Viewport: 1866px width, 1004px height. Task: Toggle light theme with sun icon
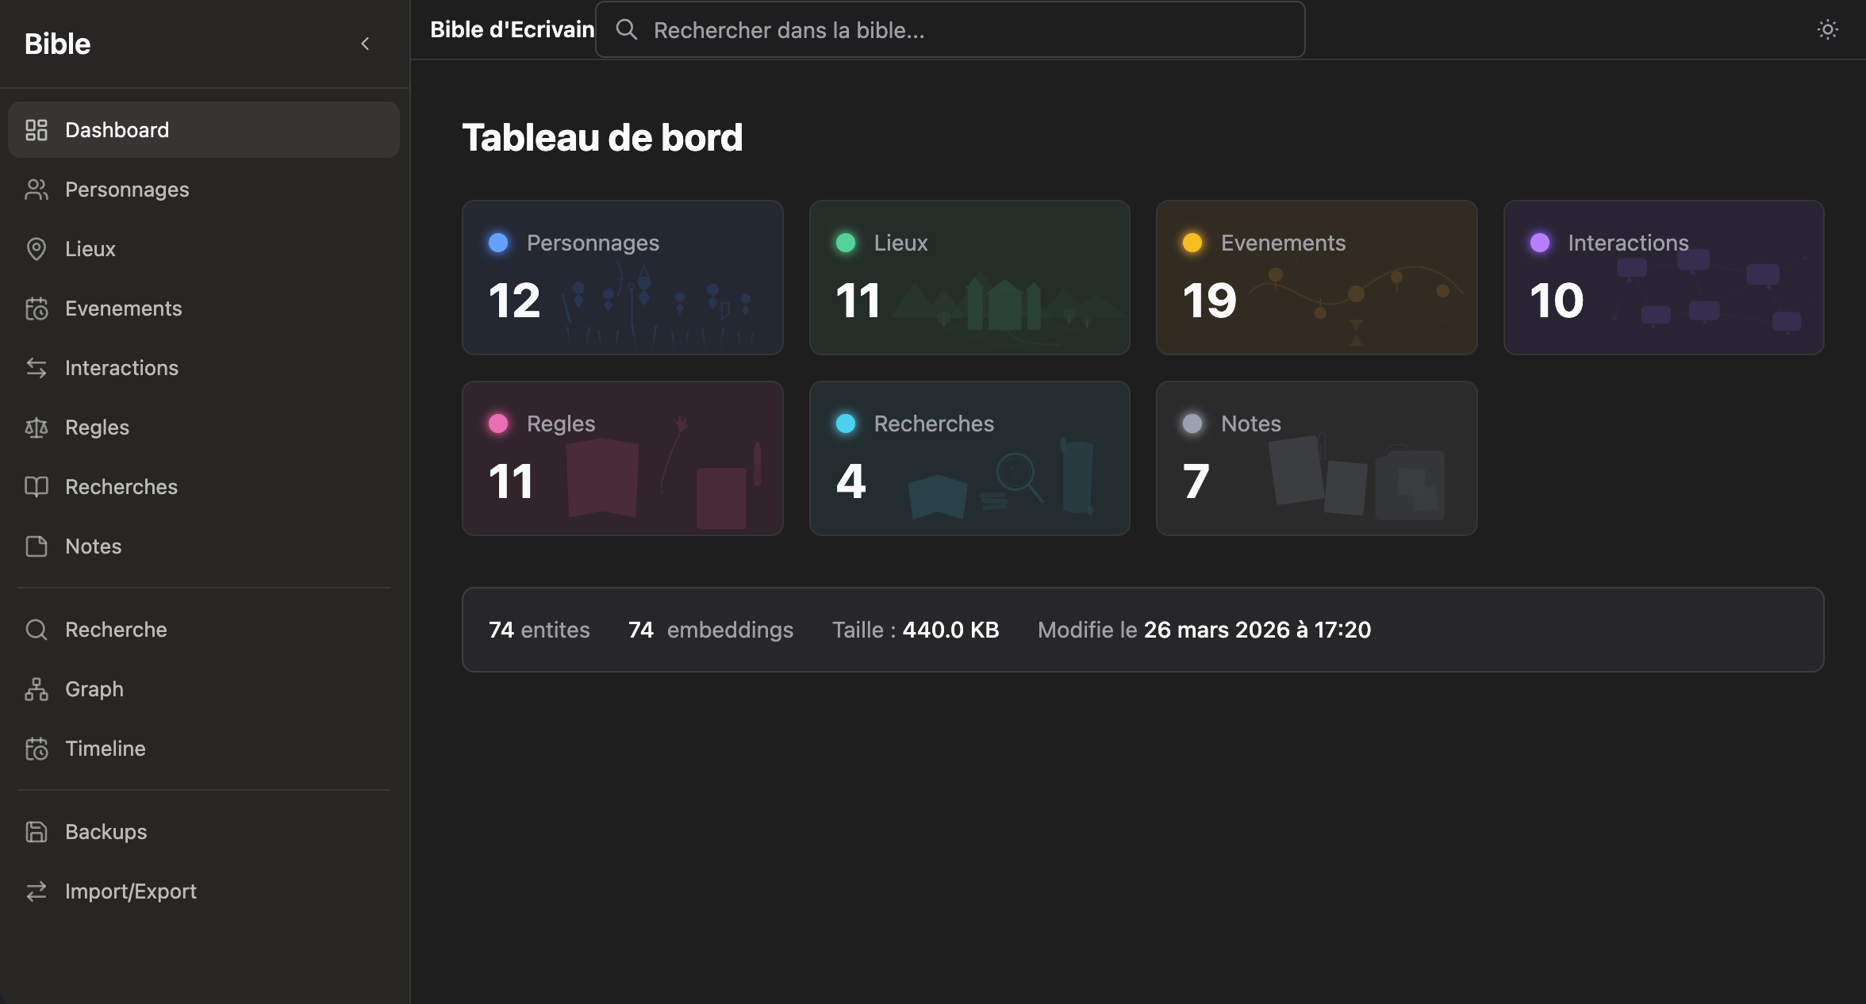pos(1828,30)
